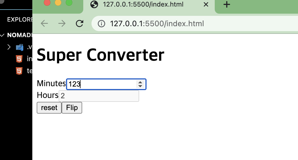Open a new tab with plus icon
298x160 pixels.
coord(227,4)
